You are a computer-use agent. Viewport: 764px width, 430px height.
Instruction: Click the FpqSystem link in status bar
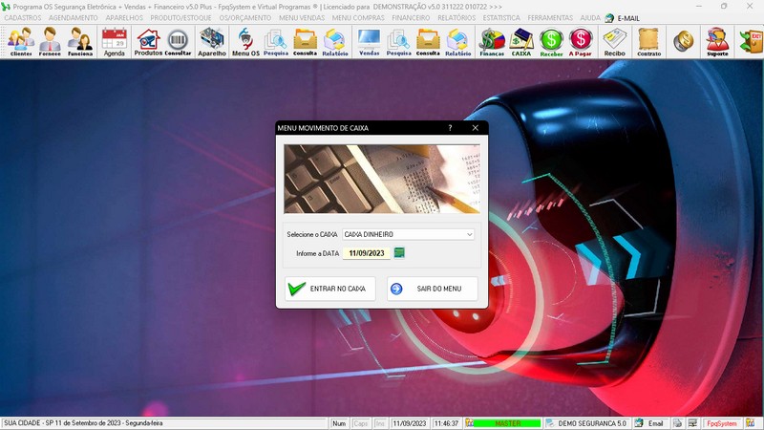[722, 423]
